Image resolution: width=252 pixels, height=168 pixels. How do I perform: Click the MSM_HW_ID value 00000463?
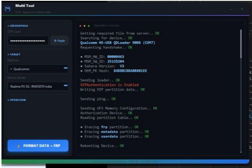[116, 57]
